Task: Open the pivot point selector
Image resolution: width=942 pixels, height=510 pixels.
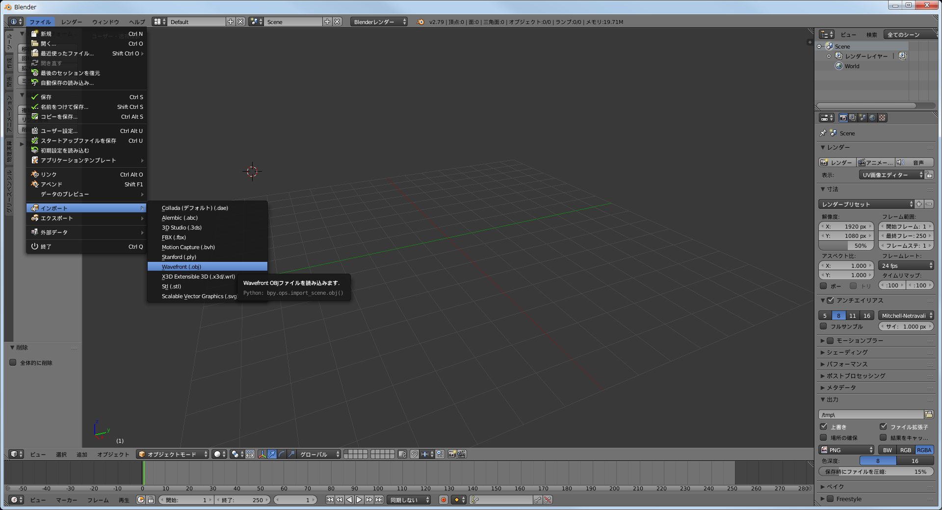Action: pos(237,454)
